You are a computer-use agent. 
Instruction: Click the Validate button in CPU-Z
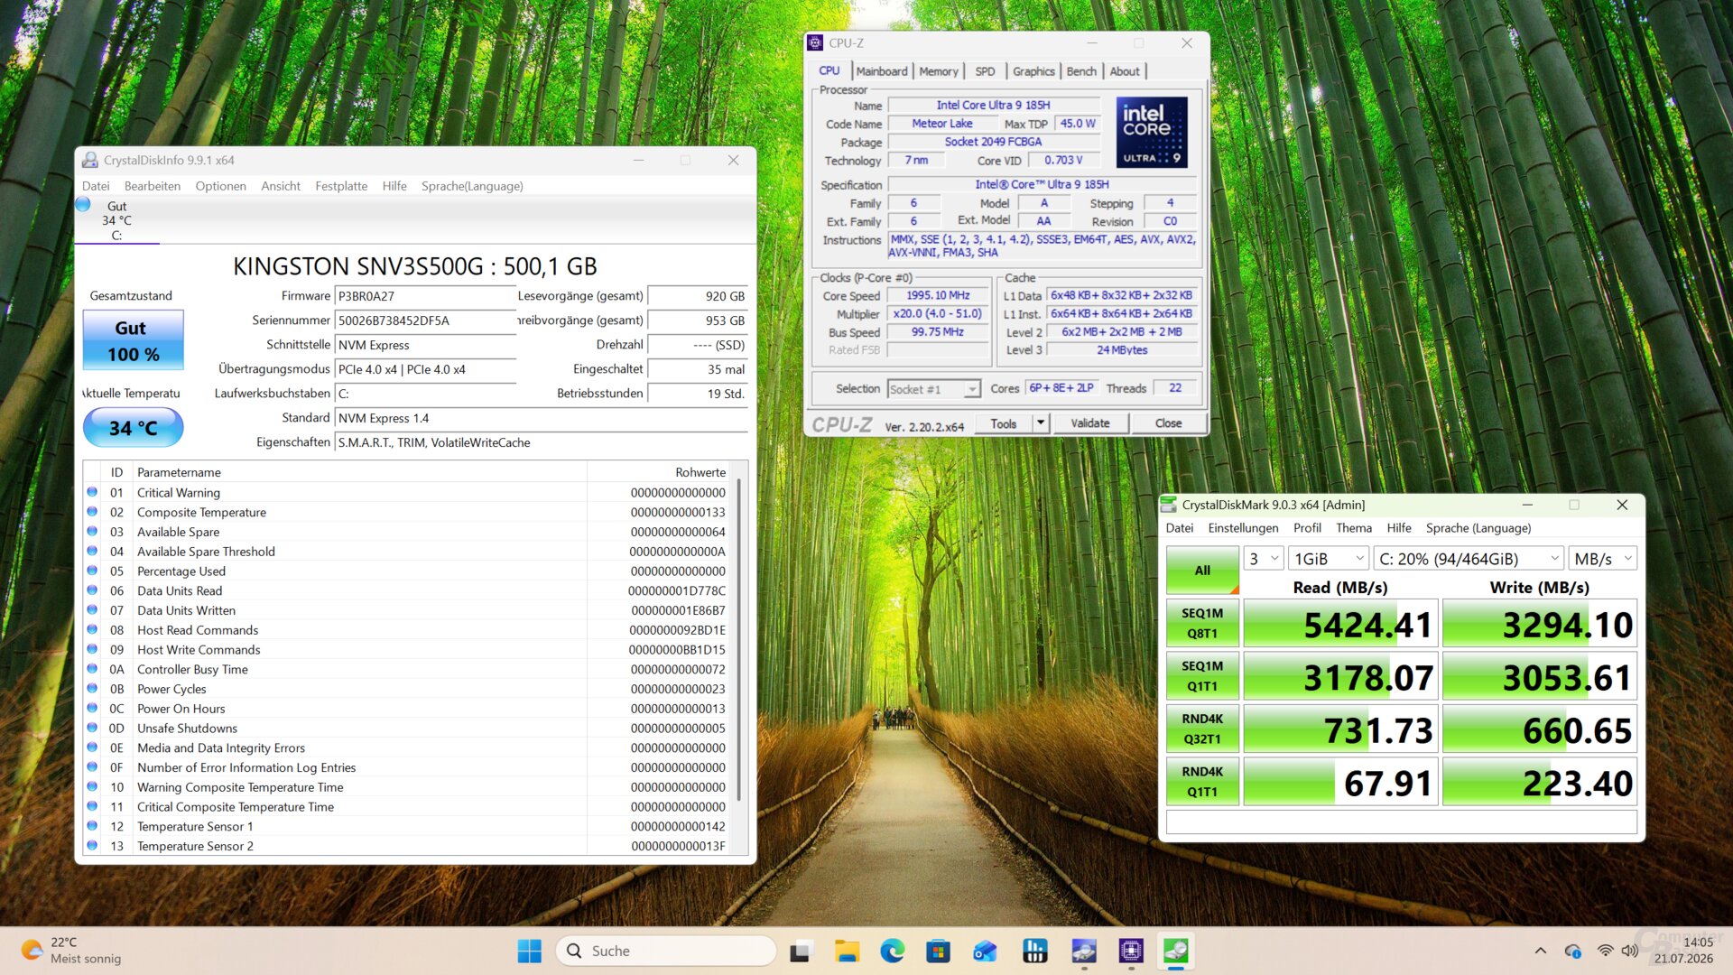coord(1089,422)
